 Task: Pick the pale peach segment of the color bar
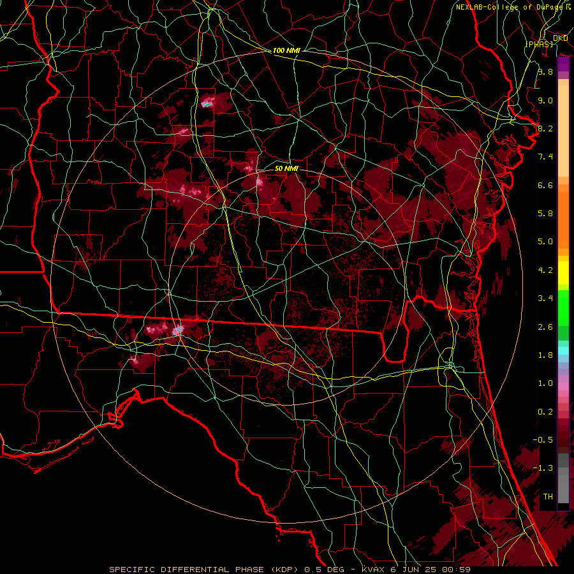click(x=563, y=131)
